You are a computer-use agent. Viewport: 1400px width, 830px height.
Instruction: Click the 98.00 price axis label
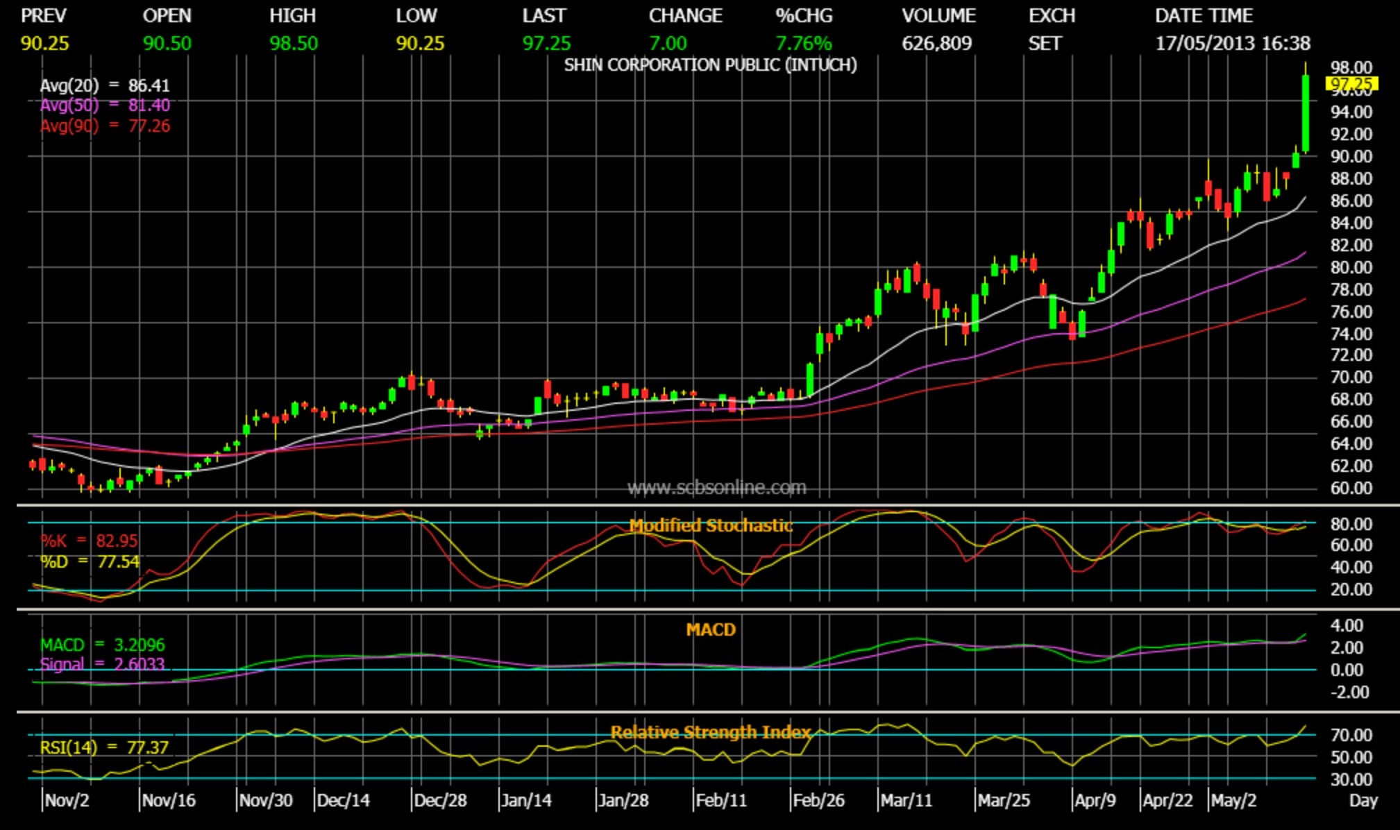tap(1351, 67)
